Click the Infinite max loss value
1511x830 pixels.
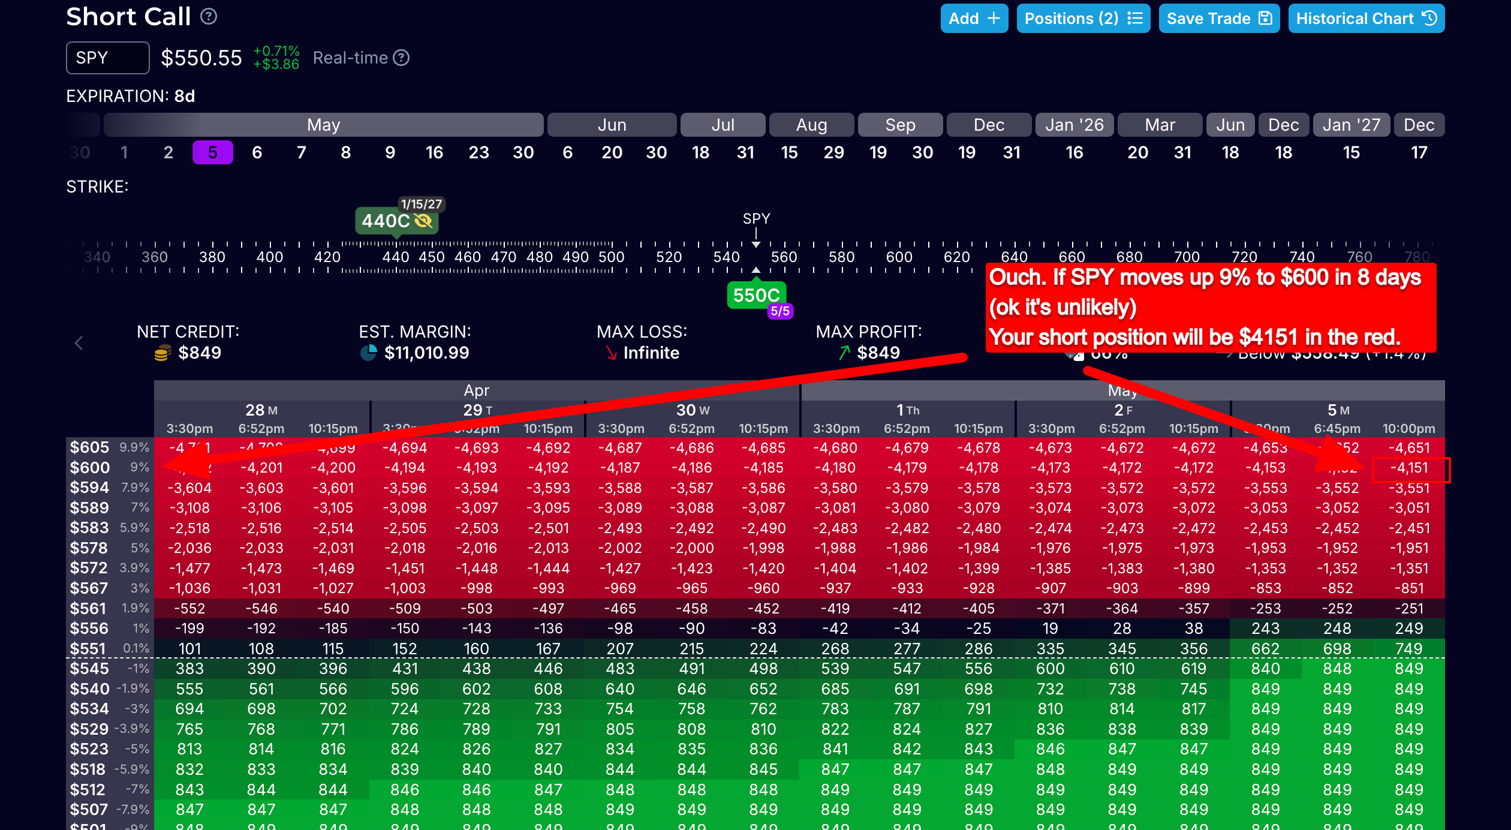click(x=651, y=353)
